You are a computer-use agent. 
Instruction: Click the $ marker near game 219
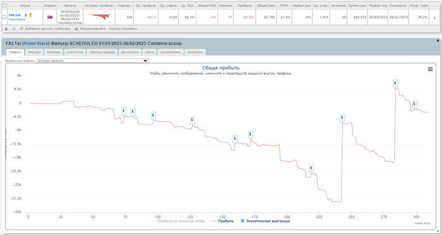pyautogui.click(x=311, y=168)
